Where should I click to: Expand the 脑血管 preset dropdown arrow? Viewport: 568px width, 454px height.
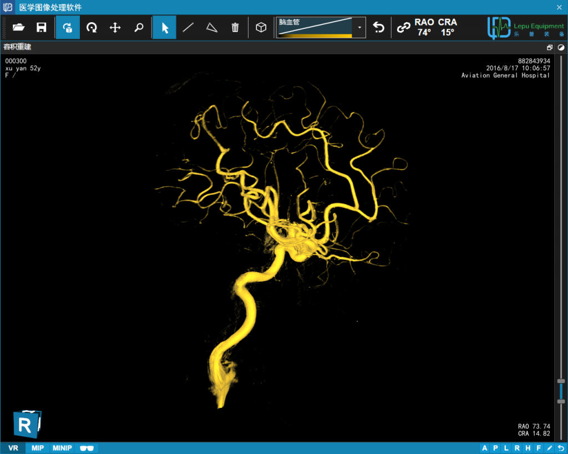[360, 27]
